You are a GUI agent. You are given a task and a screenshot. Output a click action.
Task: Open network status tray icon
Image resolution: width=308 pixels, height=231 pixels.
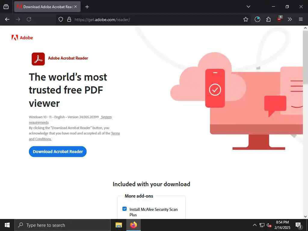click(x=262, y=225)
